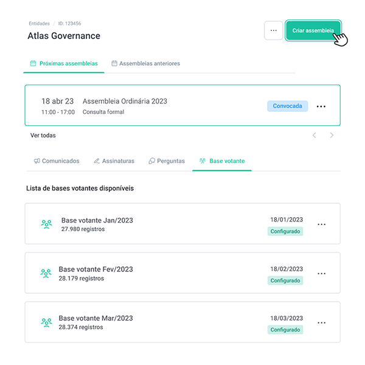Viewport: 365px width, 365px height.
Task: Go to previous assembly with left chevron
Action: [314, 135]
